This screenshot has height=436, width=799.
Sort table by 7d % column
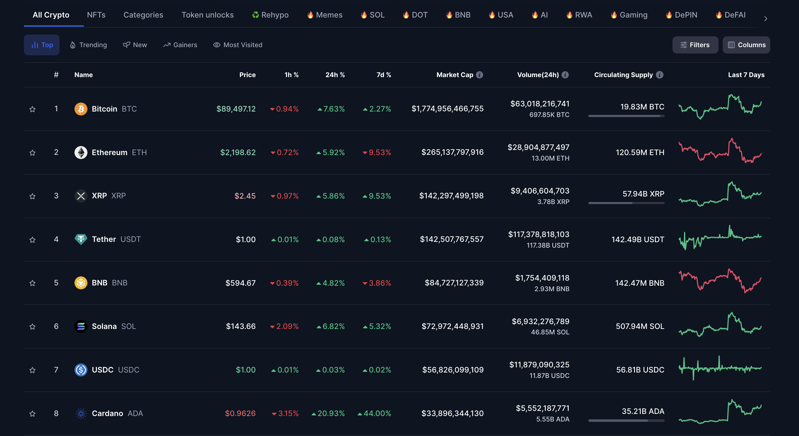point(384,75)
